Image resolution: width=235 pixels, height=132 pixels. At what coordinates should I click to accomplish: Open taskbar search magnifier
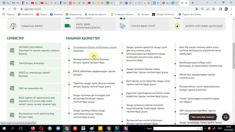12,128
